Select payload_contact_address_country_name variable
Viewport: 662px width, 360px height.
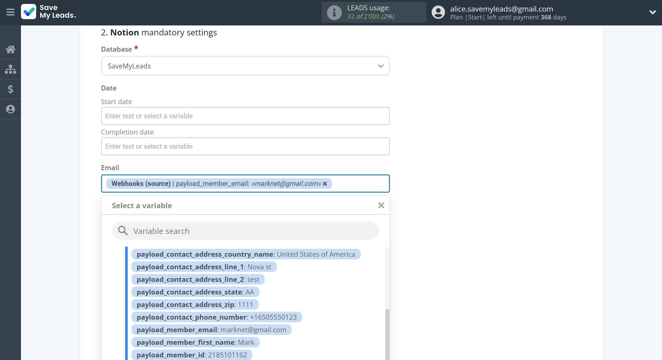point(246,254)
